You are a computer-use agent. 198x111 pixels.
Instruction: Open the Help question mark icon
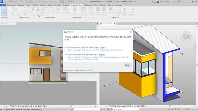(x=178, y=2)
